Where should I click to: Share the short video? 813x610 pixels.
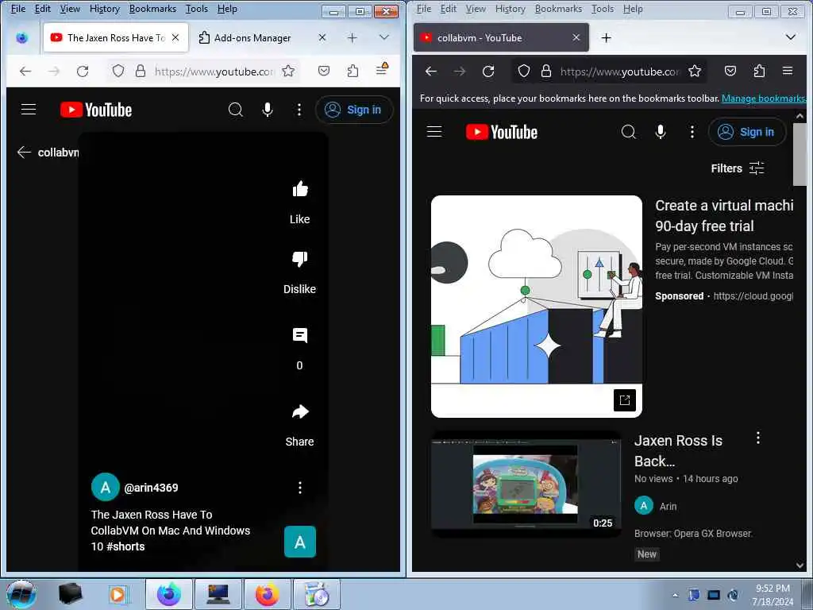(x=299, y=412)
